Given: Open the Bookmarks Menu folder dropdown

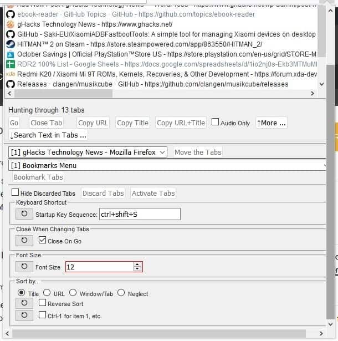Looking at the screenshot, I should 167,166.
